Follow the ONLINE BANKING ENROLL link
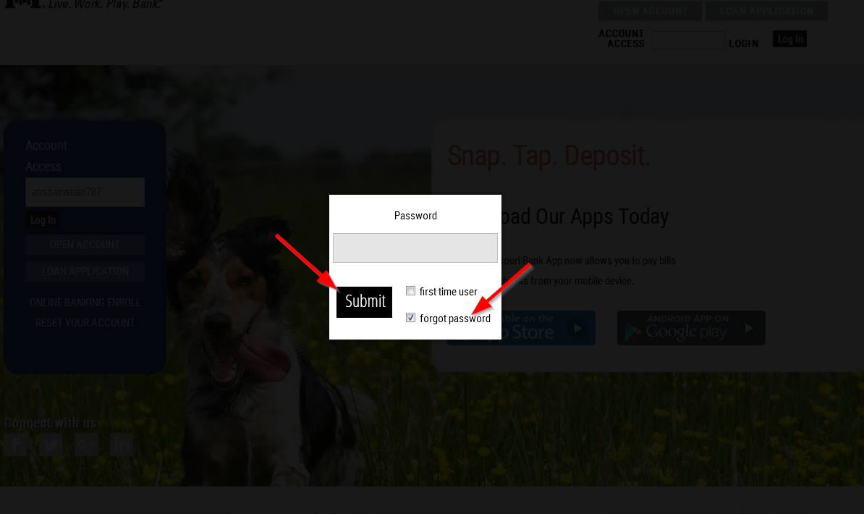This screenshot has height=514, width=864. 85,302
